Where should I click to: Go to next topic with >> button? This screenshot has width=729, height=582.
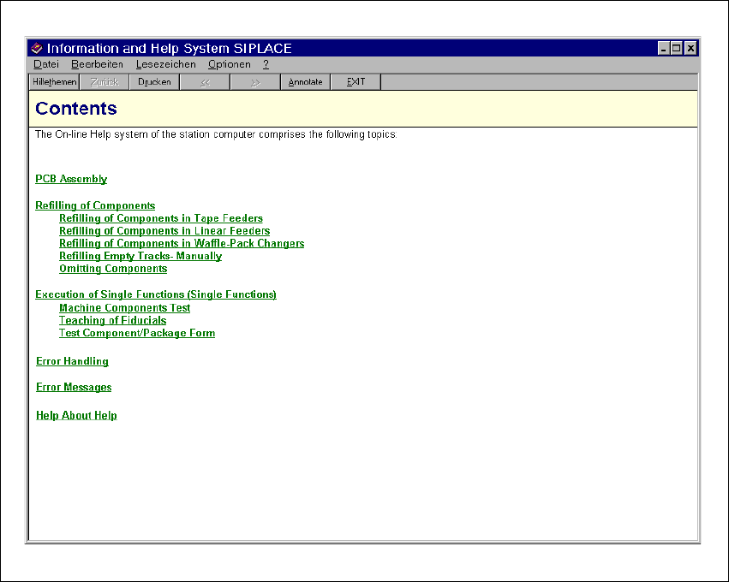click(255, 82)
